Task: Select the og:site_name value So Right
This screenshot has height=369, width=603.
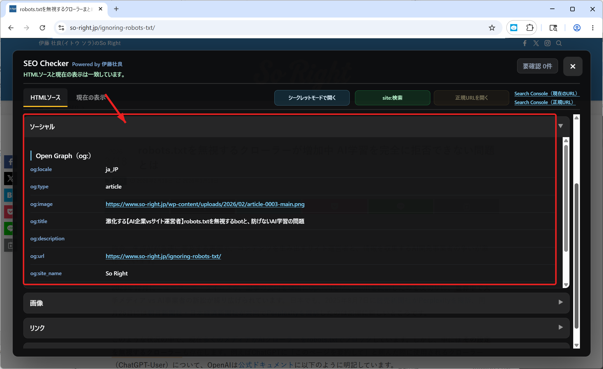Action: [x=117, y=273]
